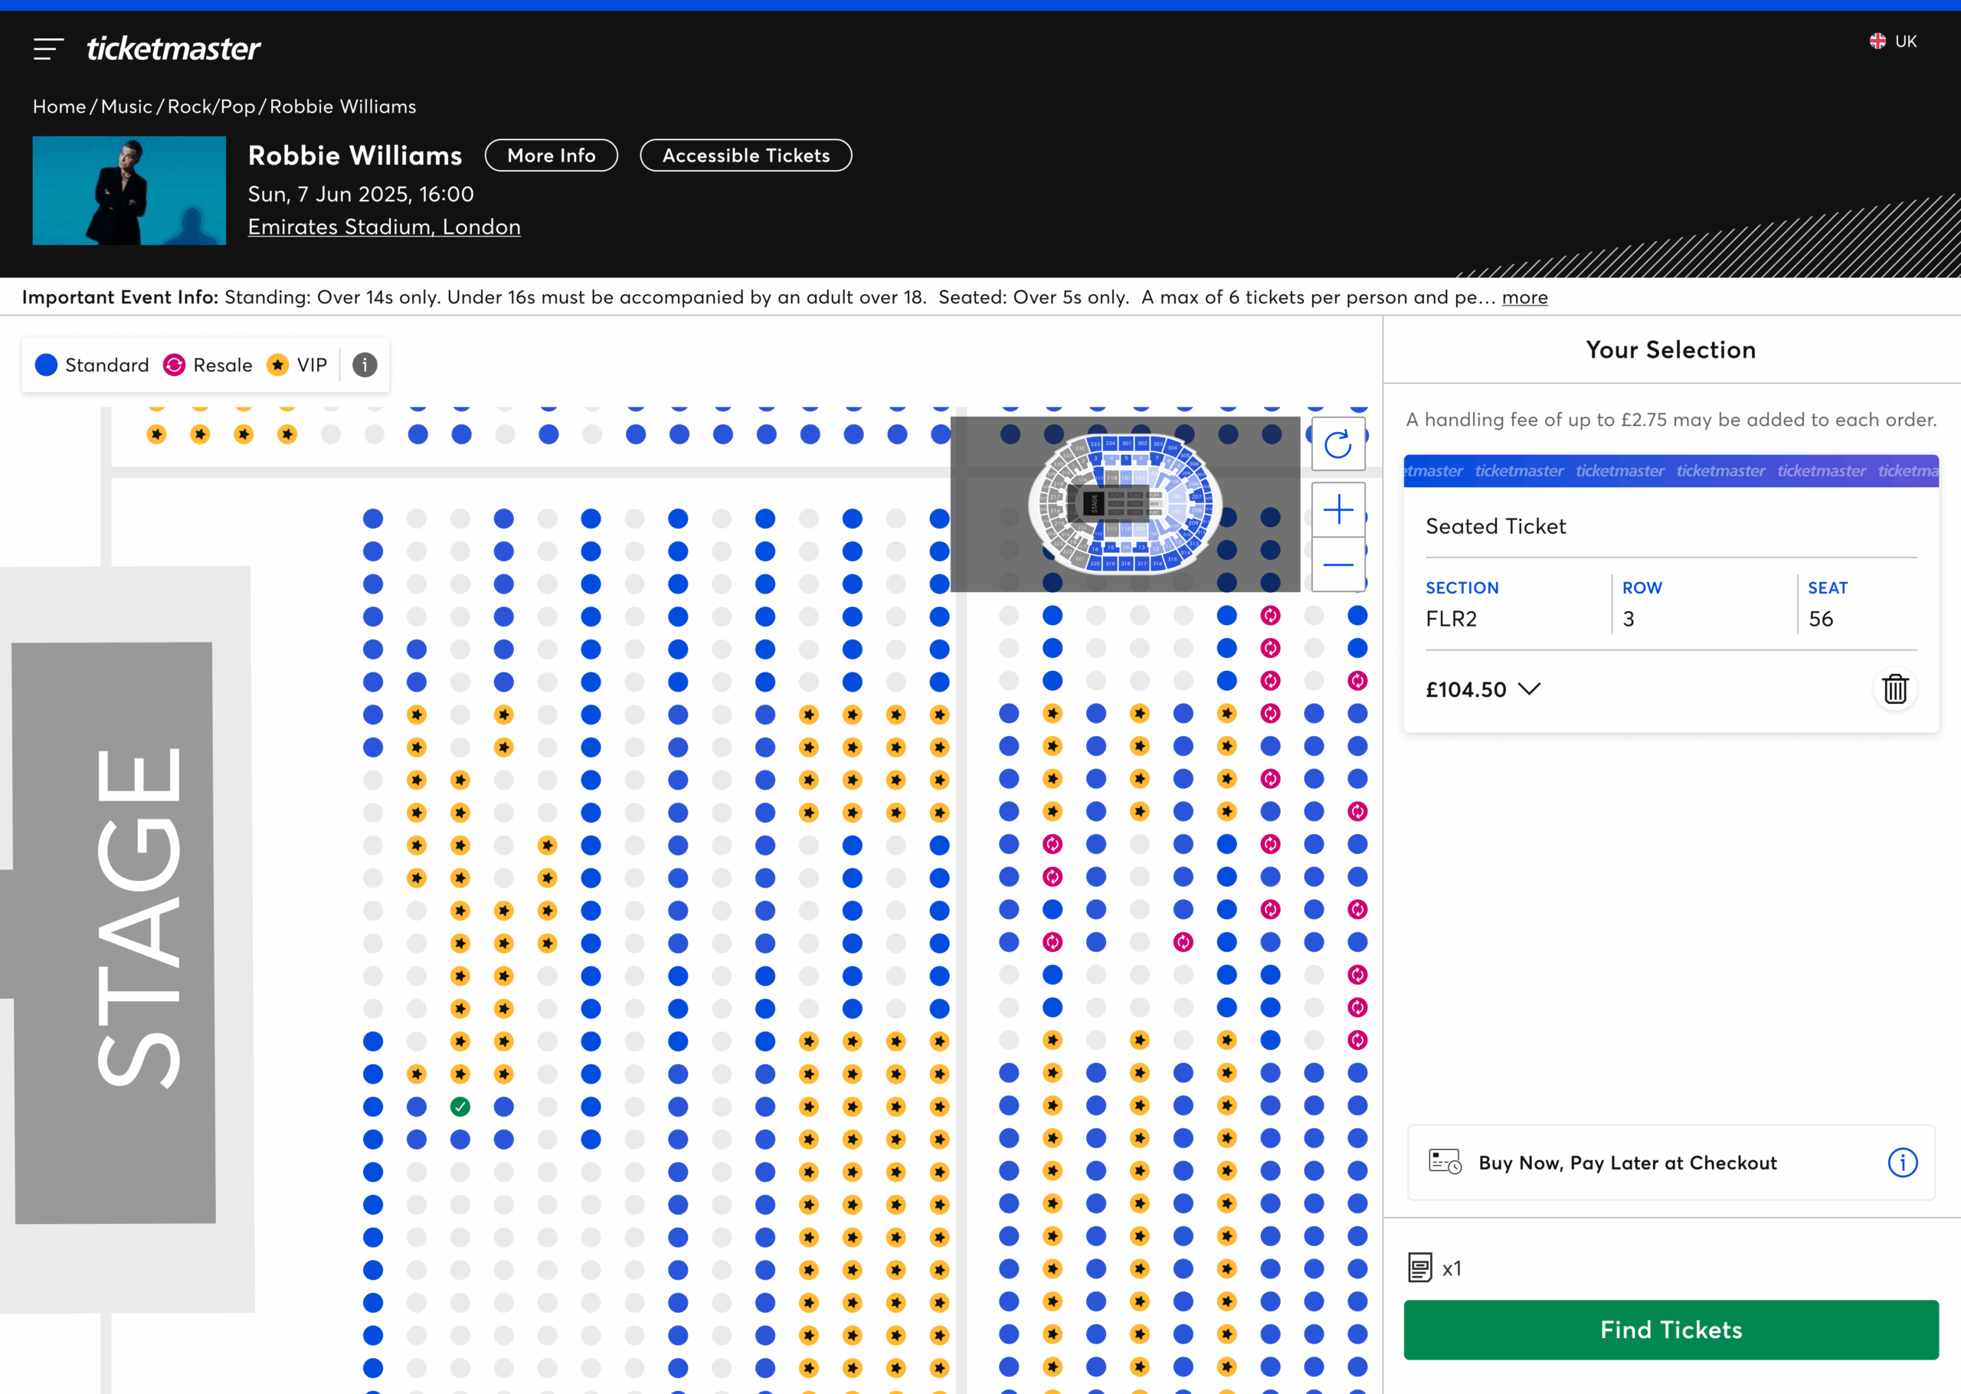The height and width of the screenshot is (1394, 1961).
Task: Click the Standard legend blue swatch
Action: (46, 365)
